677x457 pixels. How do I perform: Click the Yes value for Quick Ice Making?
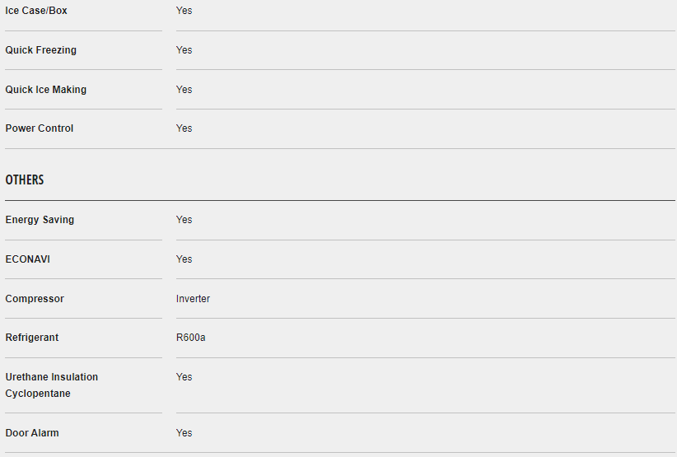[184, 90]
